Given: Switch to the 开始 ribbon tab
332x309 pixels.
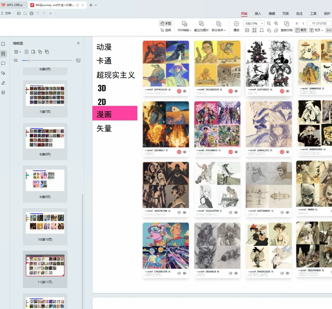Looking at the screenshot, I should coord(244,13).
